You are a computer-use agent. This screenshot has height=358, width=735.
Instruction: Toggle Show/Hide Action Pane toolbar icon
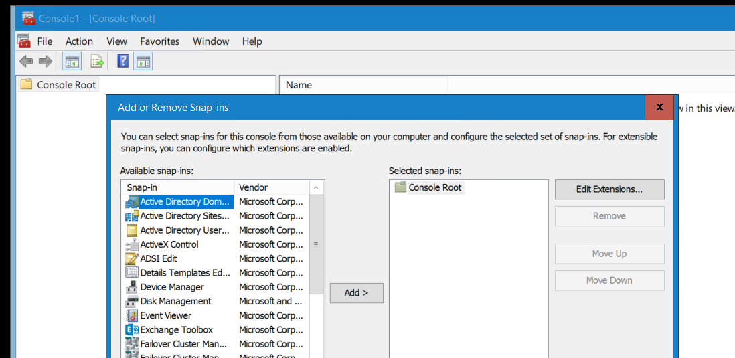pyautogui.click(x=143, y=62)
